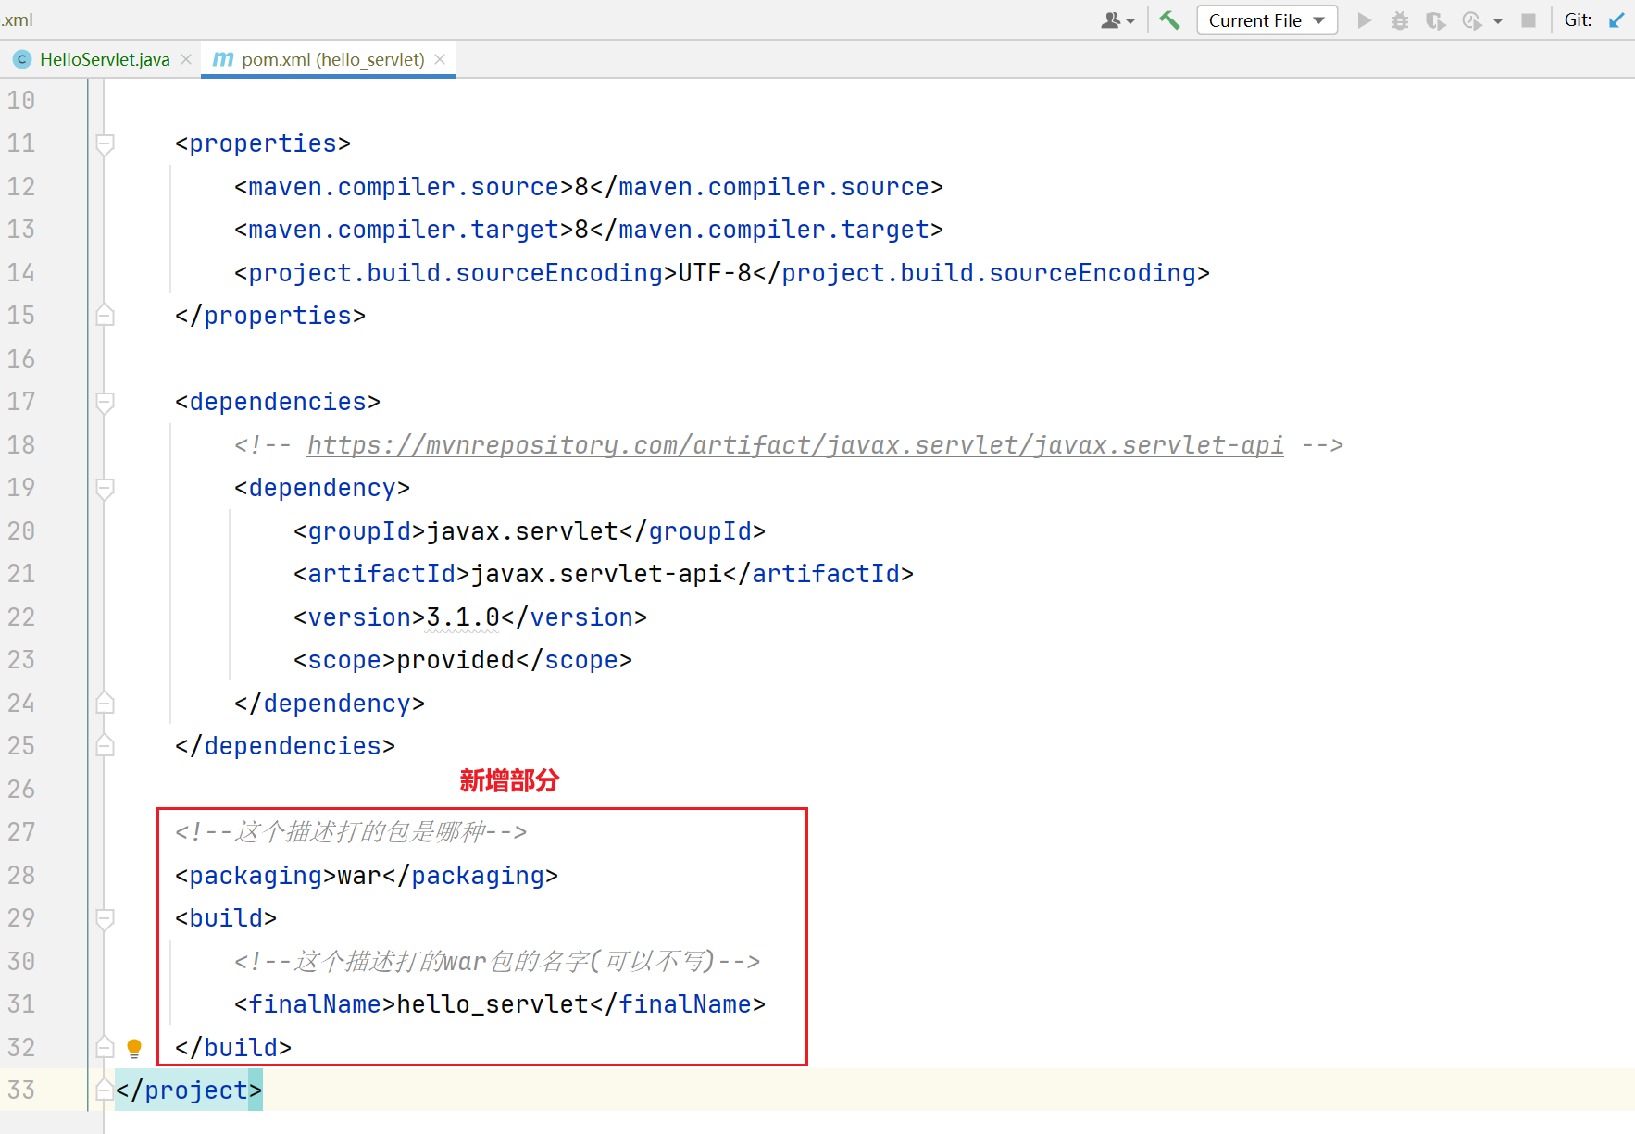
Task: Click the scope value 'provided'
Action: 456,660
